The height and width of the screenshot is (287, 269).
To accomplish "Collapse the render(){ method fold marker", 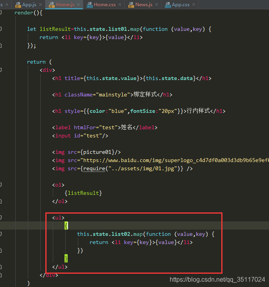I will [1, 12].
